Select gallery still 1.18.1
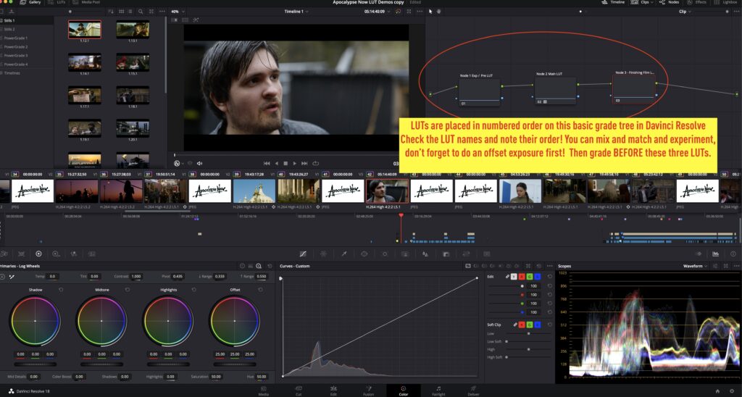This screenshot has width=742, height=397. tap(133, 95)
